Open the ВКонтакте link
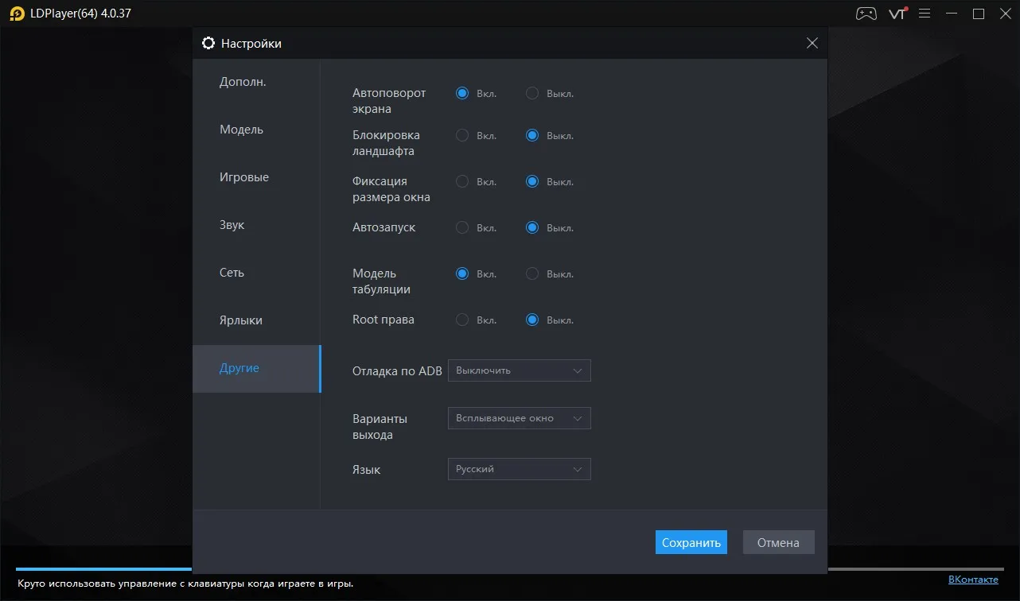 [x=973, y=580]
